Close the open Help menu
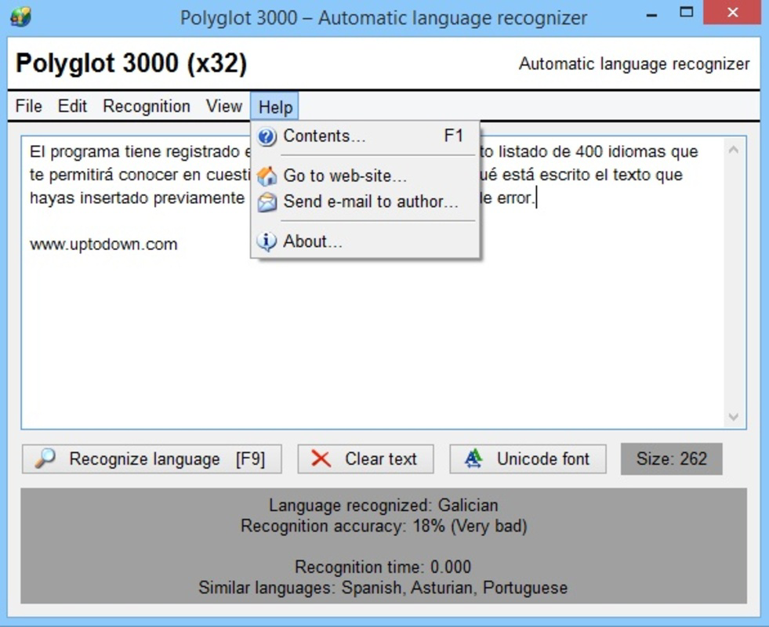This screenshot has height=627, width=769. point(274,107)
